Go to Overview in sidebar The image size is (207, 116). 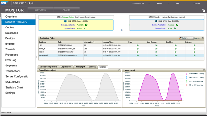coord(18,17)
